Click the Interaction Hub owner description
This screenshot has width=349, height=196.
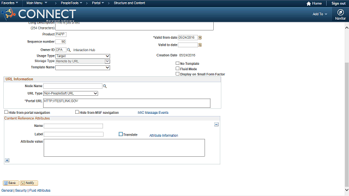click(84, 50)
